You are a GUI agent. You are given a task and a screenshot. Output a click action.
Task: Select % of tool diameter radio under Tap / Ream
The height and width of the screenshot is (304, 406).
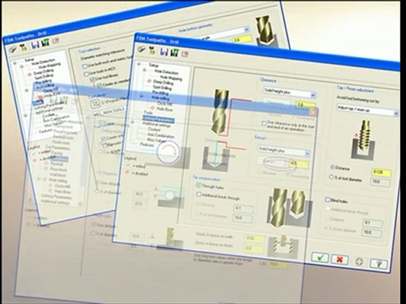(x=332, y=177)
